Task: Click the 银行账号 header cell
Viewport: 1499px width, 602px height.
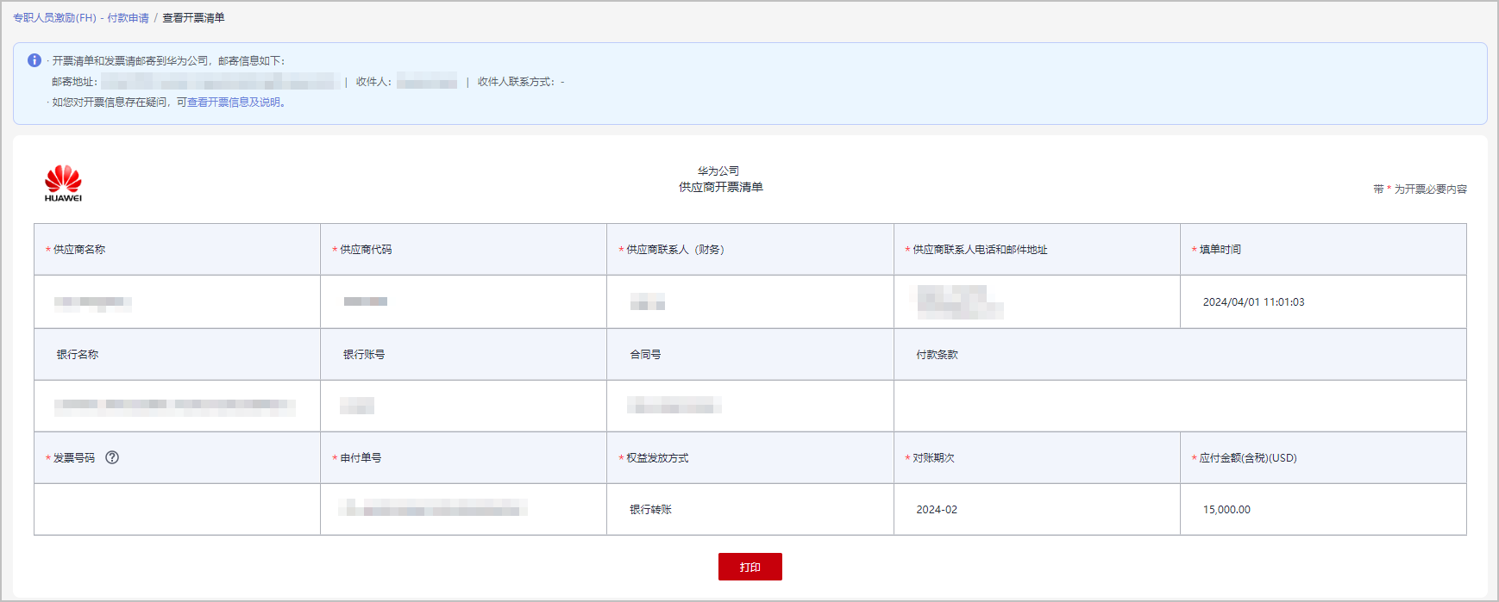Action: tap(463, 355)
